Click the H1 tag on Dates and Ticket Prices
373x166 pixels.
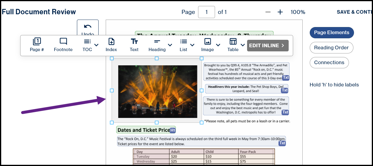point(173,130)
